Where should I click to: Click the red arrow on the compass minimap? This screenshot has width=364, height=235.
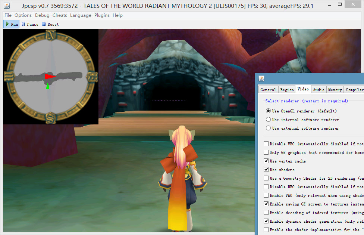click(x=50, y=77)
